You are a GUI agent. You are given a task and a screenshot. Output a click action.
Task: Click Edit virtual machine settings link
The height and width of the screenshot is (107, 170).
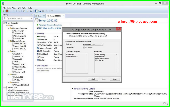coord(50,28)
